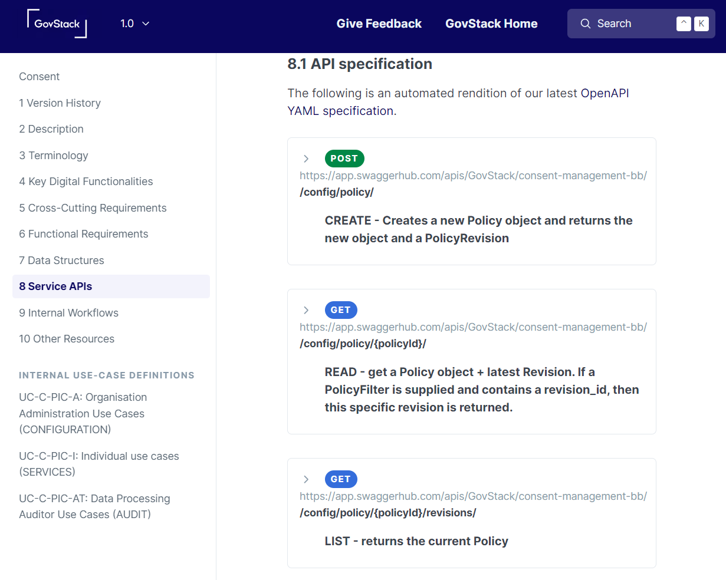726x580 pixels.
Task: Open the Give Feedback link
Action: (x=379, y=24)
